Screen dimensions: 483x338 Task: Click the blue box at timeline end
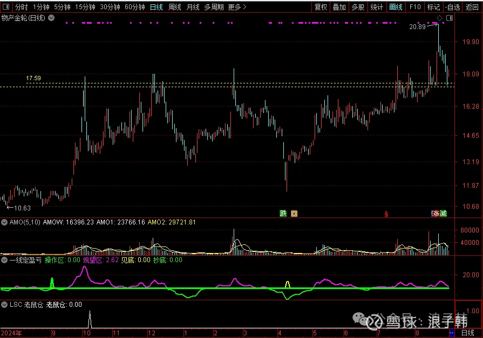click(x=452, y=333)
